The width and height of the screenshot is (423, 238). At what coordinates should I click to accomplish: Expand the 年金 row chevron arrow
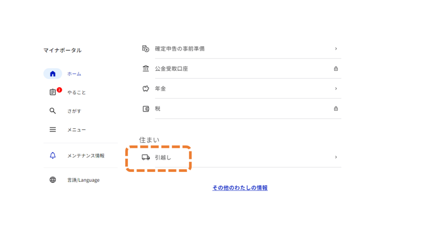tap(336, 89)
